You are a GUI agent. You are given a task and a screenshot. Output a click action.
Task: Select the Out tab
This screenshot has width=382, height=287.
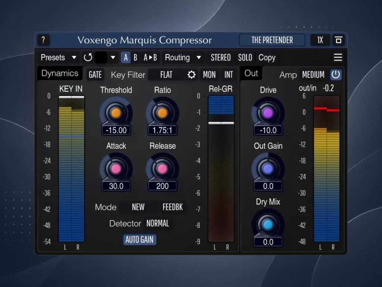(x=251, y=73)
